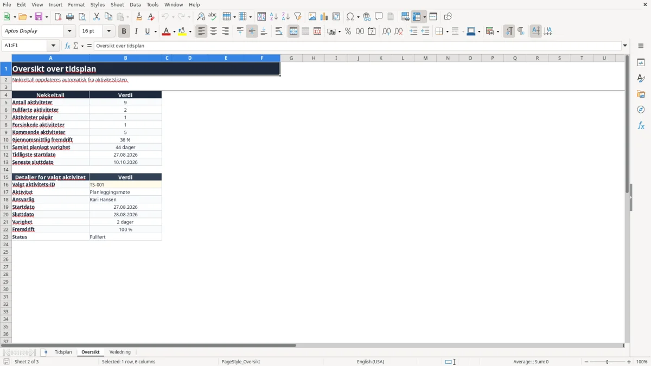Image resolution: width=651 pixels, height=366 pixels.
Task: Open sidebar Properties panel
Action: (641, 63)
